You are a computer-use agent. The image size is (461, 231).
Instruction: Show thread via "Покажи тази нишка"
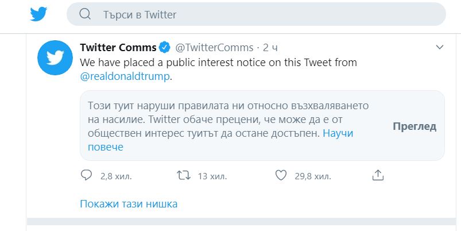(x=129, y=204)
